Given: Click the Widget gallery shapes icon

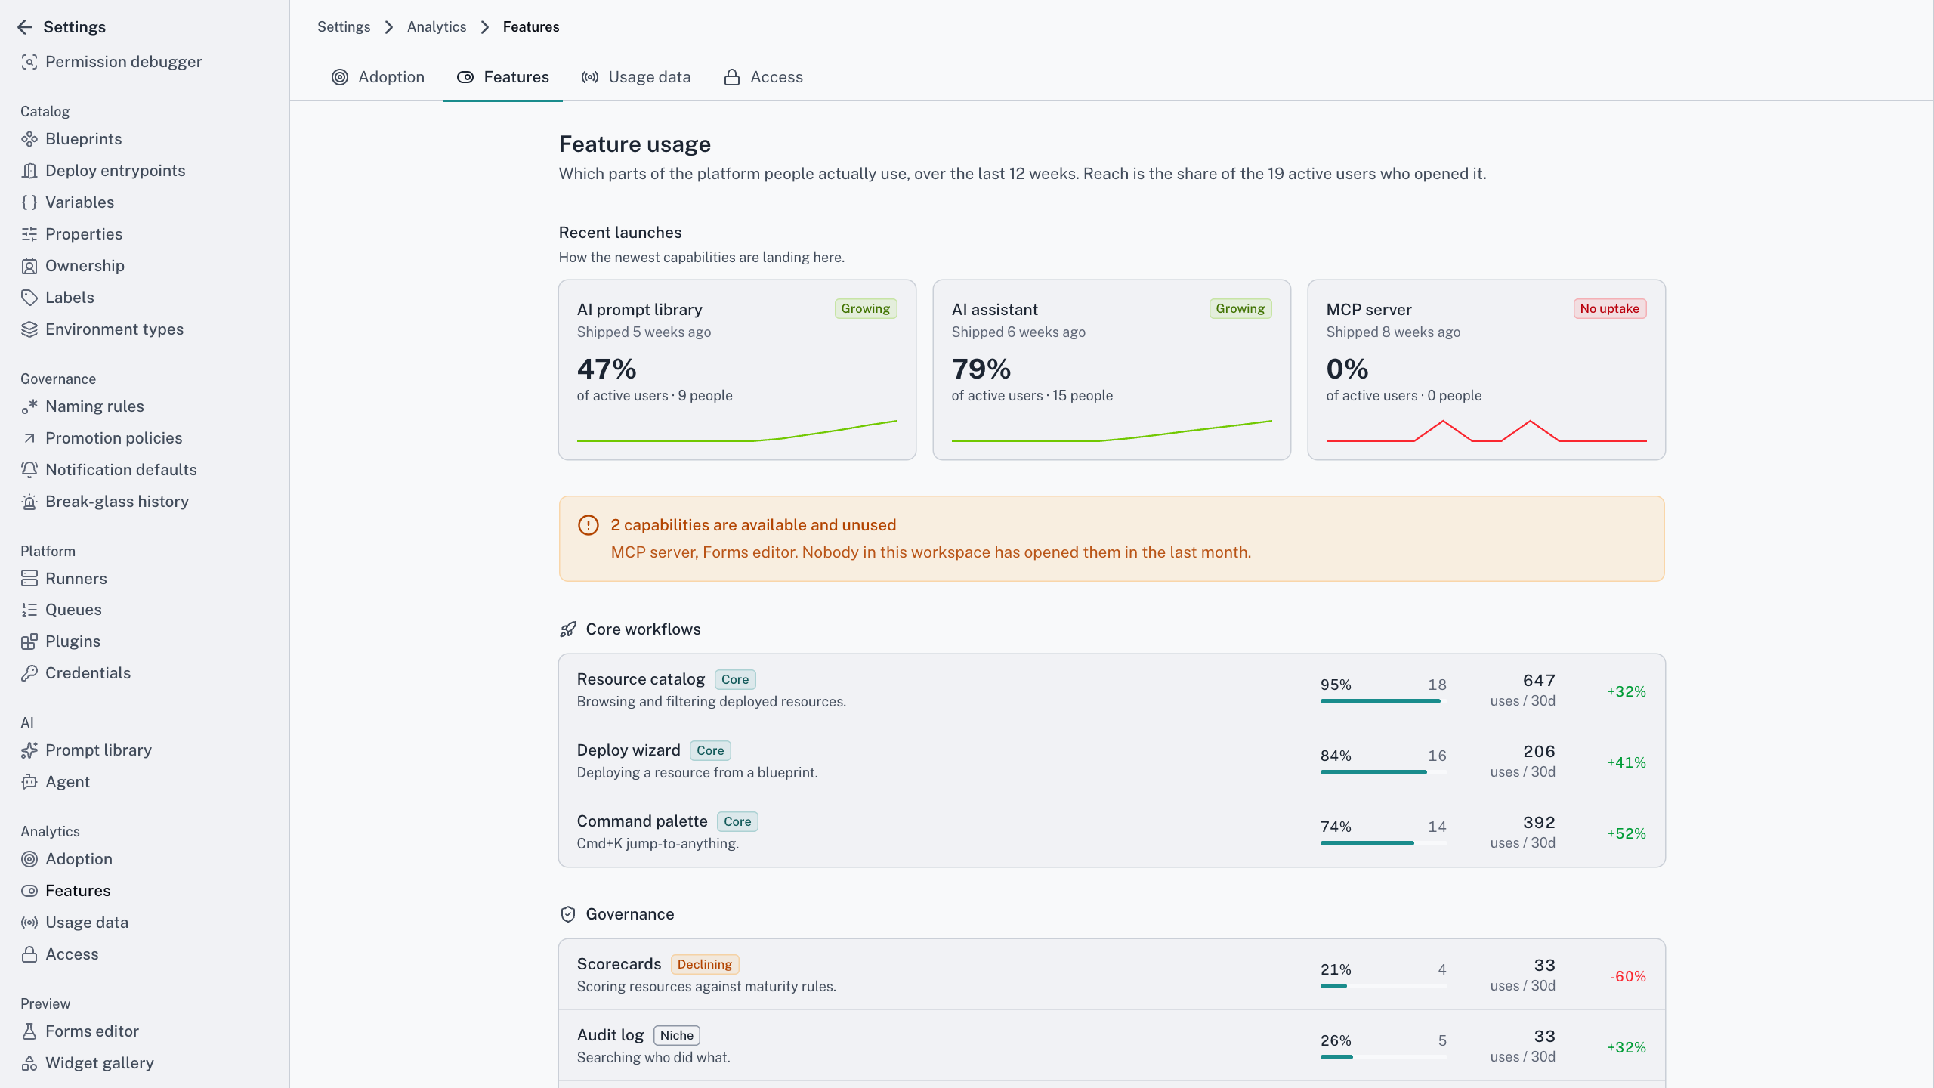Looking at the screenshot, I should coord(29,1063).
